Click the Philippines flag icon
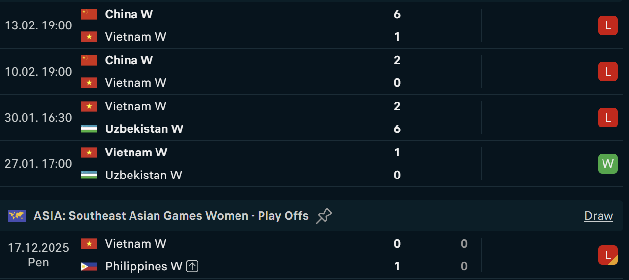629x280 pixels. (x=89, y=266)
